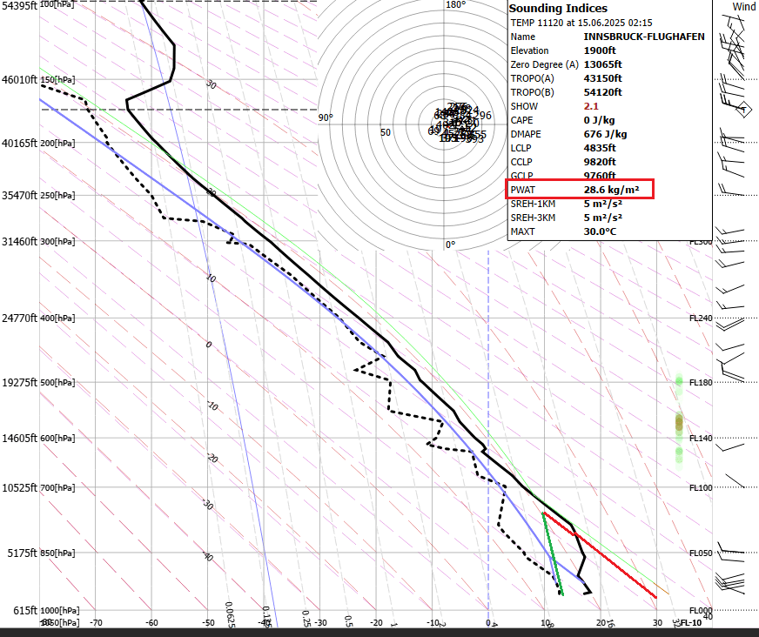The image size is (759, 637).
Task: Click the DMAPE 676 J/kg value
Action: click(x=605, y=134)
